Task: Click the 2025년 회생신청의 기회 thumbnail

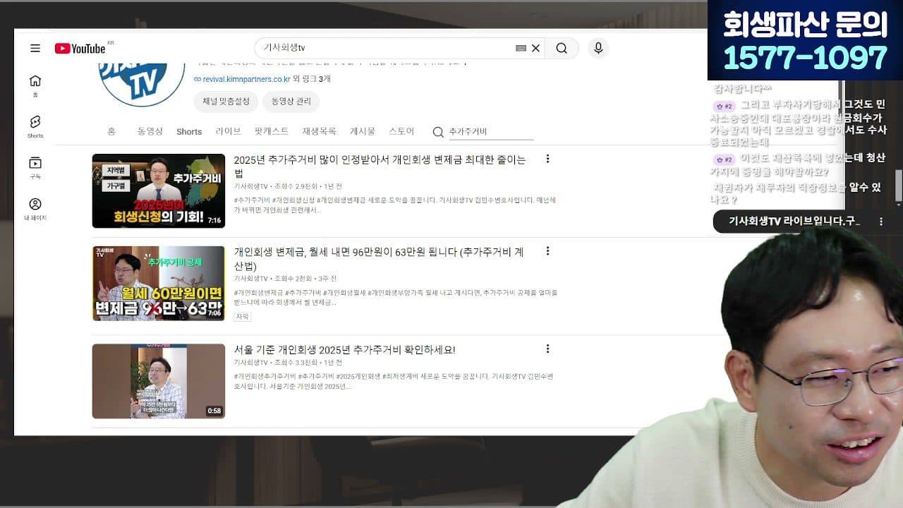Action: point(159,190)
